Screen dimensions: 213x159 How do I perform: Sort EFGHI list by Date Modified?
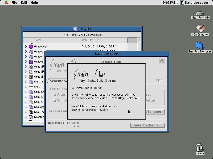coord(104,40)
